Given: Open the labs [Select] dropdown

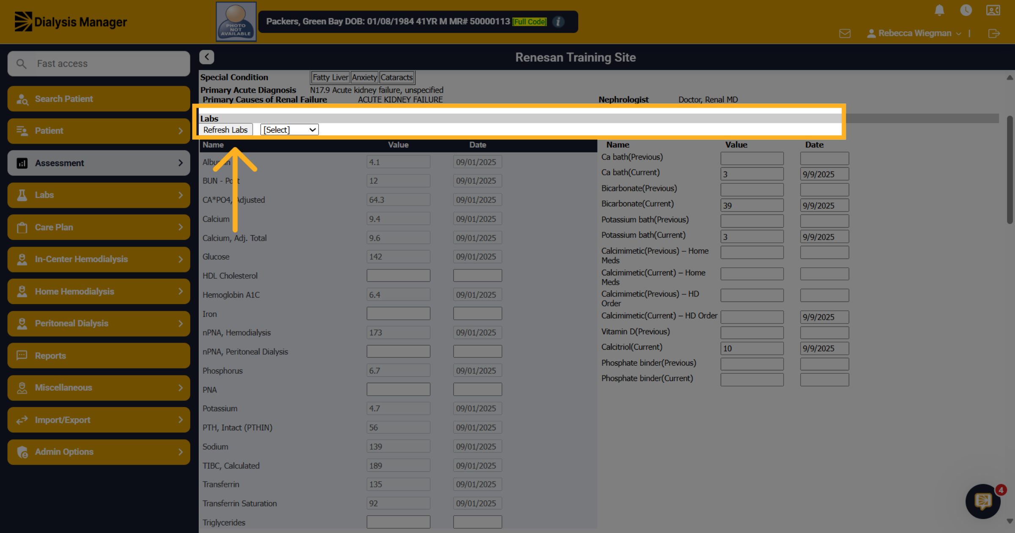Looking at the screenshot, I should click(289, 130).
